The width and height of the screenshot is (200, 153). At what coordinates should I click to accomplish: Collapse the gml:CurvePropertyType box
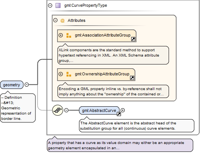tap(50, 6)
